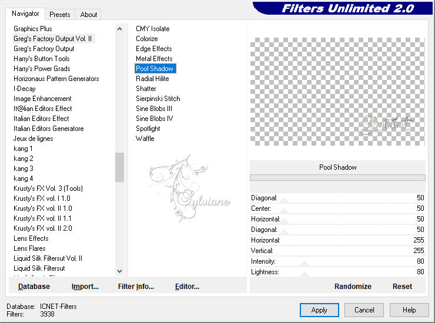
Task: Choose the Sine Blobs III filter
Action: (x=154, y=109)
